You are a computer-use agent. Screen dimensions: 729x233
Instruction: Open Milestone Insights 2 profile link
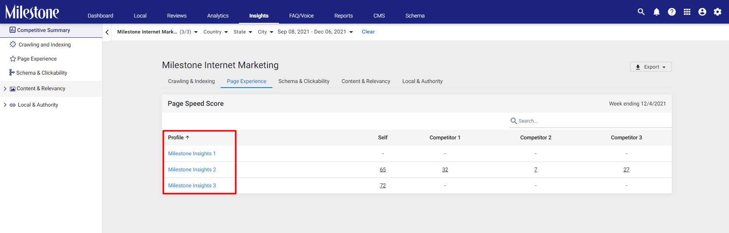click(192, 169)
